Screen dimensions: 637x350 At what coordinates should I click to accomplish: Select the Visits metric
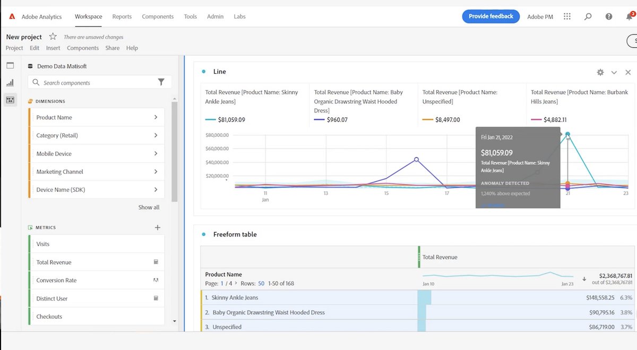[x=96, y=244]
